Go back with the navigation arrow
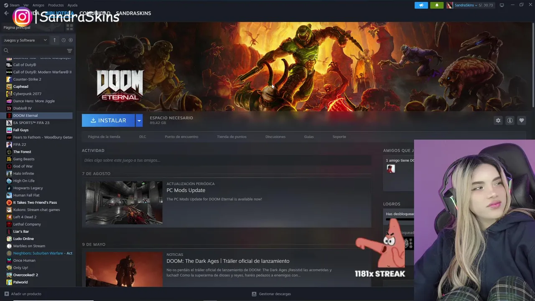The width and height of the screenshot is (535, 301). tap(6, 13)
